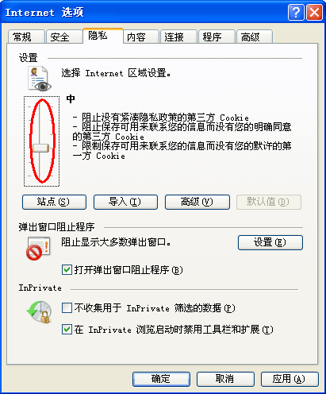Image resolution: width=326 pixels, height=394 pixels.
Task: Select the 程序 tab
Action: [217, 37]
